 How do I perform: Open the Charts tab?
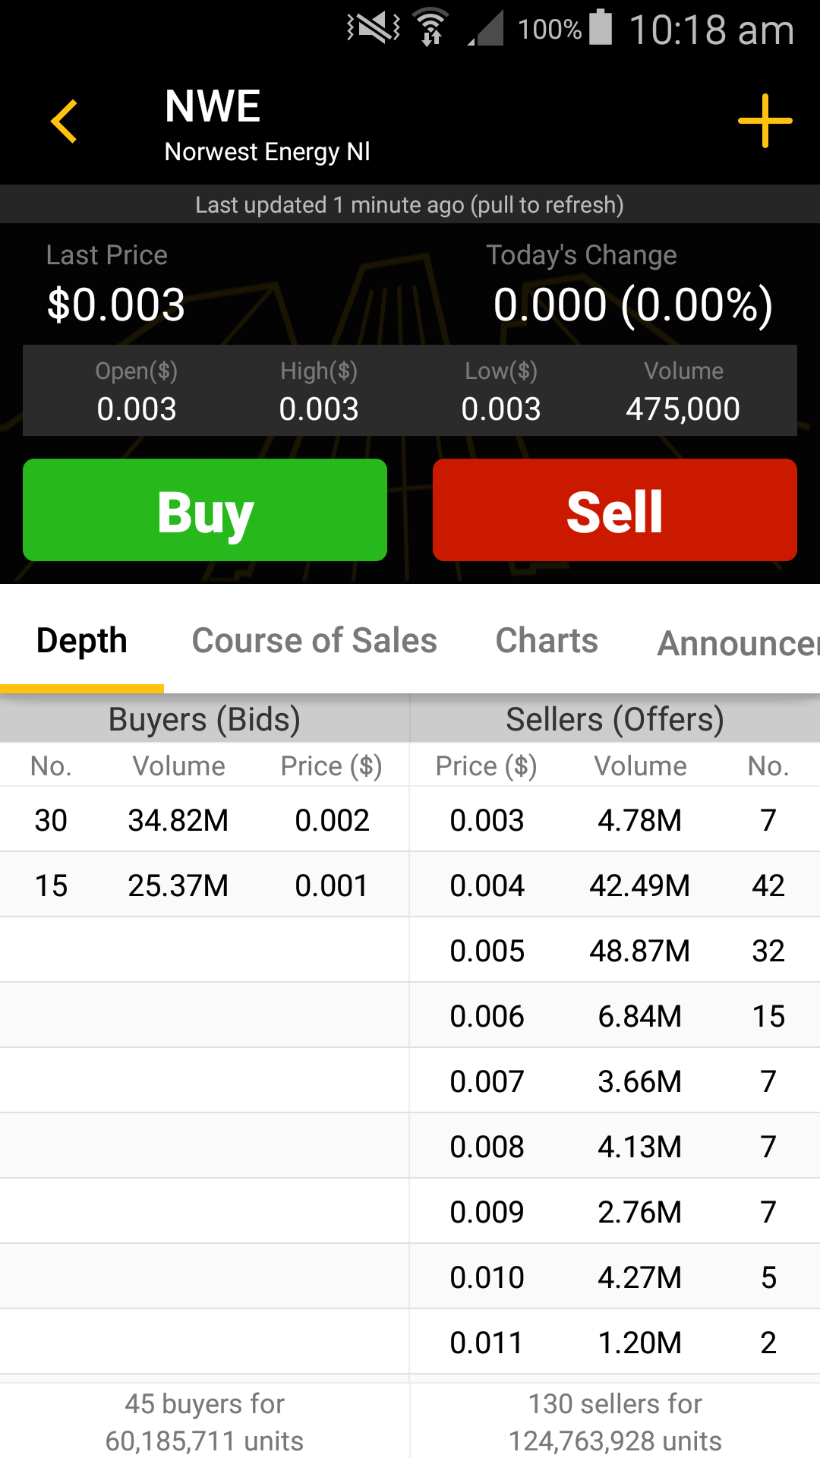[x=547, y=641]
